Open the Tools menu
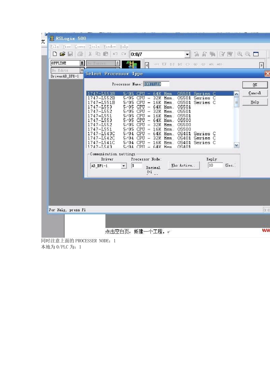This screenshot has height=383, width=270. click(94, 46)
